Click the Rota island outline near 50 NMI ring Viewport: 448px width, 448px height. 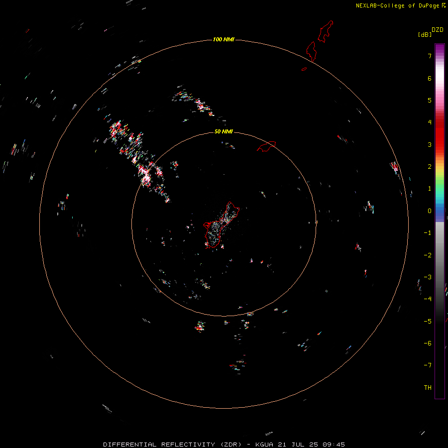266,146
